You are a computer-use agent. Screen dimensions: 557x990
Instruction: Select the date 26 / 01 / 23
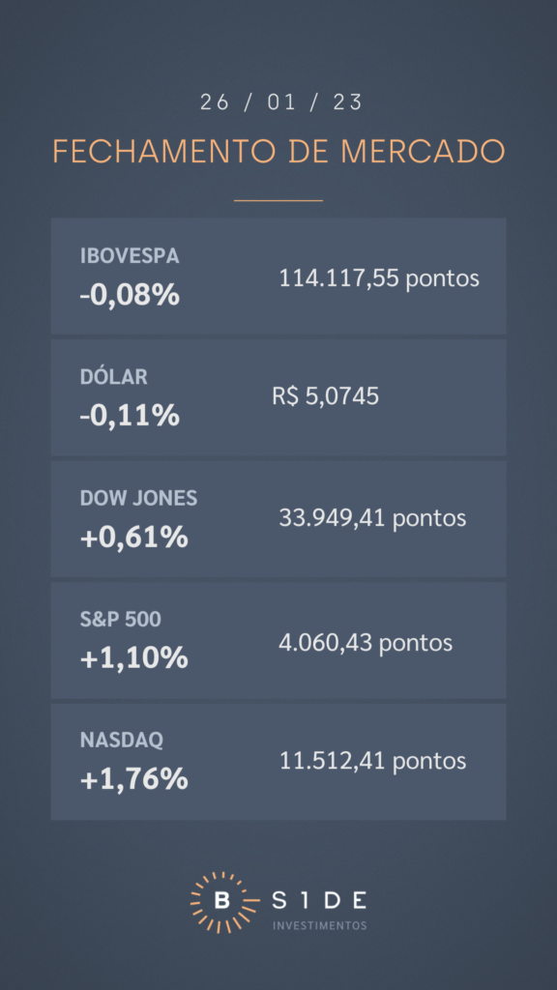tap(281, 102)
